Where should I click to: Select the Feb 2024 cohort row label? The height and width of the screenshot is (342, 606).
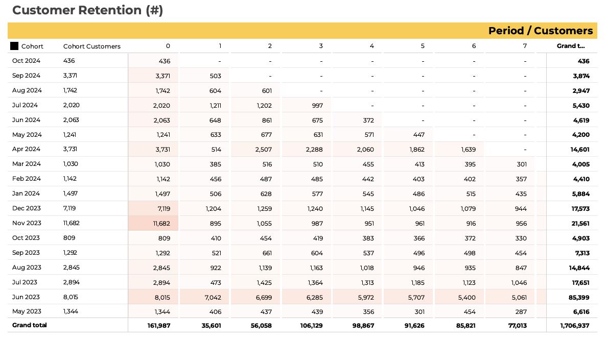coord(27,179)
